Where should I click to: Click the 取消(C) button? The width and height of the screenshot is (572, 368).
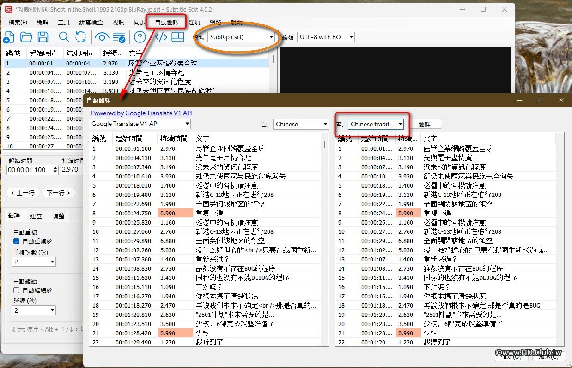pos(548,356)
